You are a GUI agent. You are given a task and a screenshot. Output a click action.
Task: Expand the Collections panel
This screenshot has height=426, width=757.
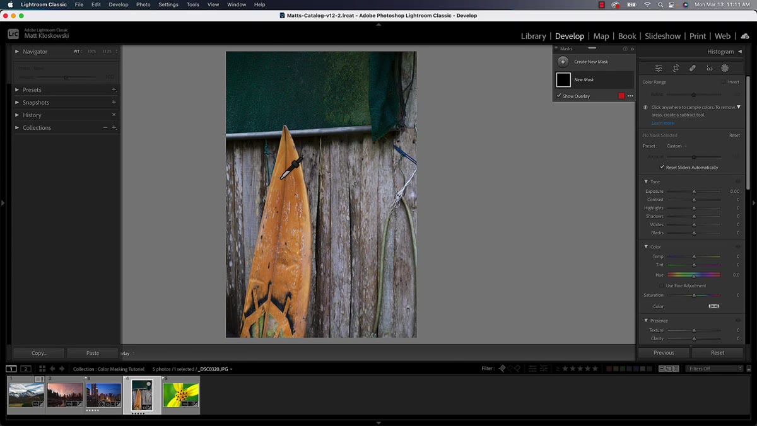(x=17, y=127)
